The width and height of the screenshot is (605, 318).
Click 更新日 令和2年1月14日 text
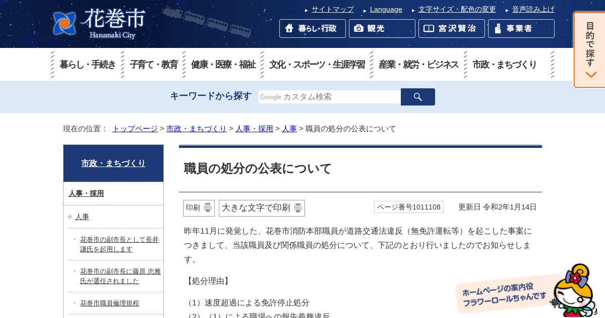[498, 207]
